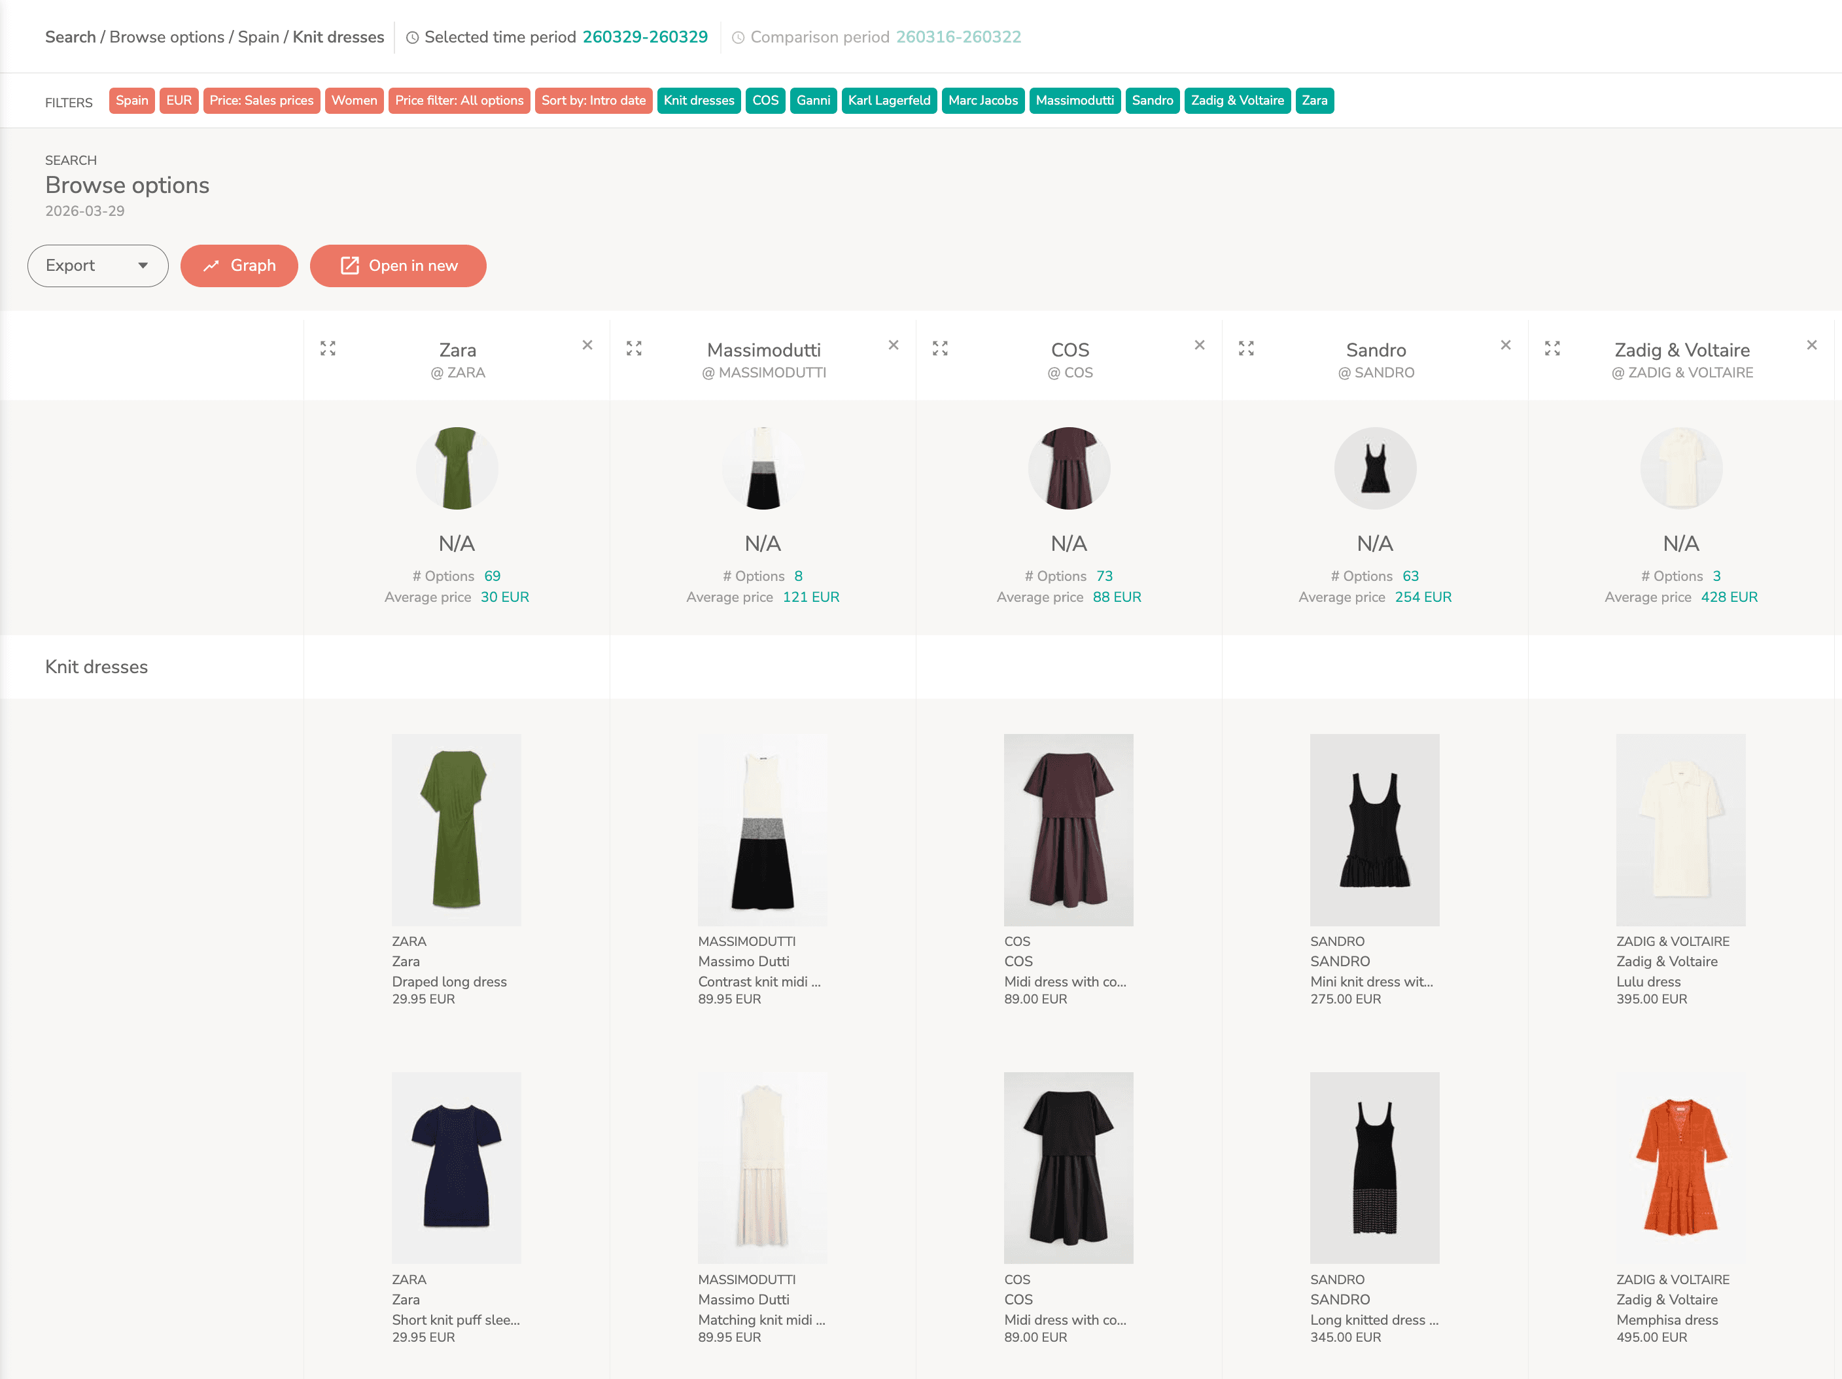Expand the Massimodutti column view
Viewport: 1842px width, 1379px height.
click(634, 348)
